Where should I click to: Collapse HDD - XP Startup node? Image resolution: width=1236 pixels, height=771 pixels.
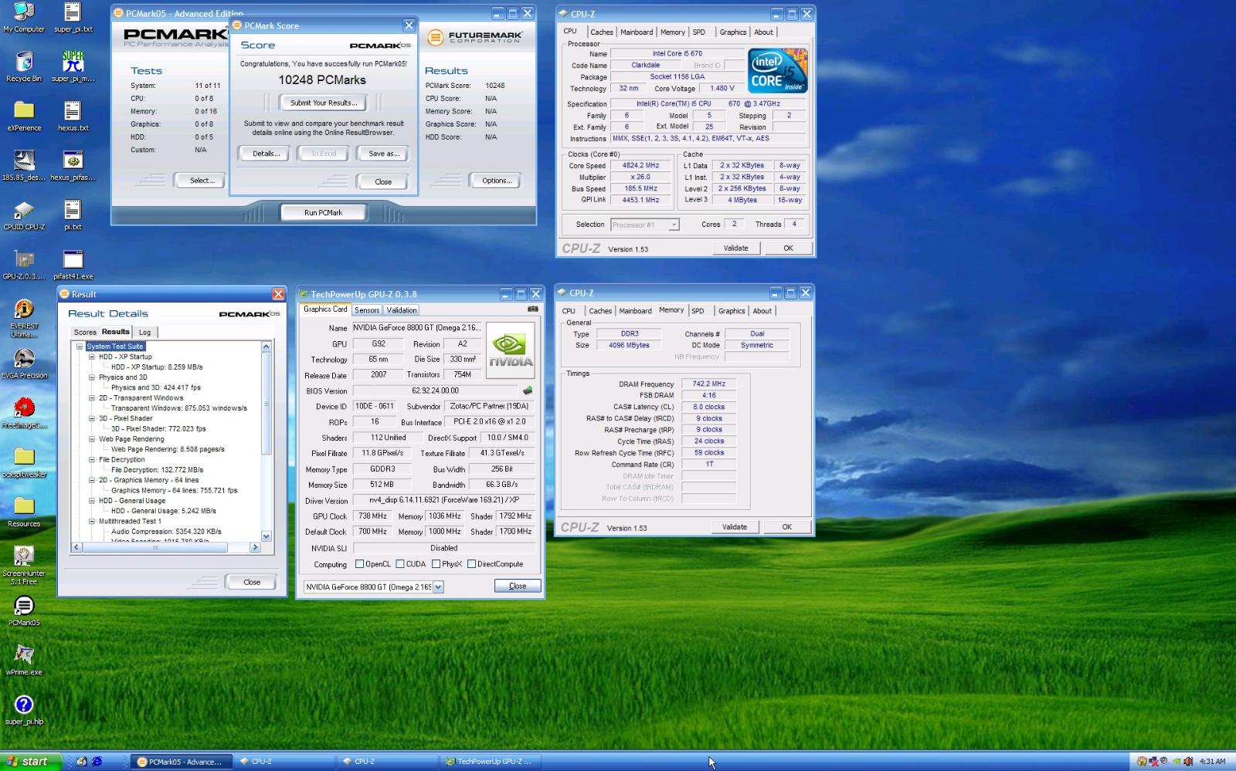point(92,357)
